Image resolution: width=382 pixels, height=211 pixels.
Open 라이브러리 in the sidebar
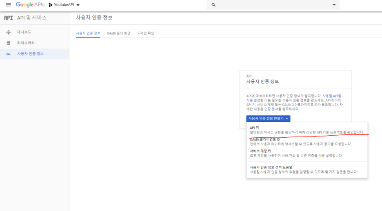pos(34,43)
